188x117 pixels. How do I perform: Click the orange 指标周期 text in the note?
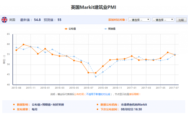(134, 94)
